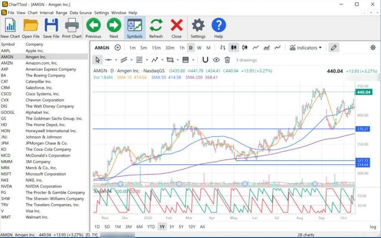Viewport: 381px width, 238px height.
Task: Open the Data Source menu
Action: point(81,12)
